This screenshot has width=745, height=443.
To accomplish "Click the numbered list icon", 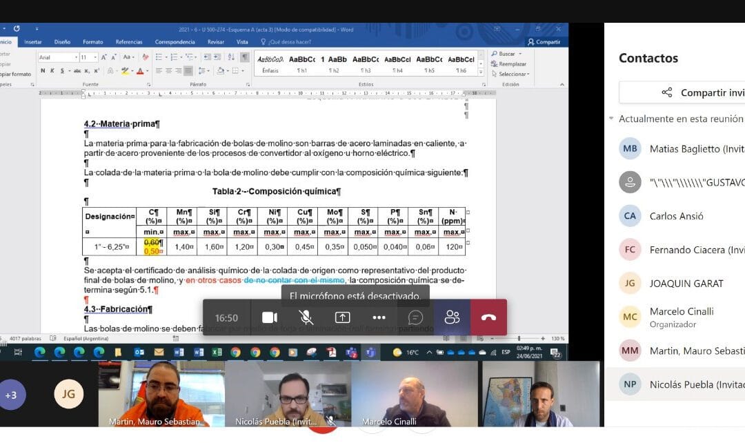I will (x=174, y=57).
